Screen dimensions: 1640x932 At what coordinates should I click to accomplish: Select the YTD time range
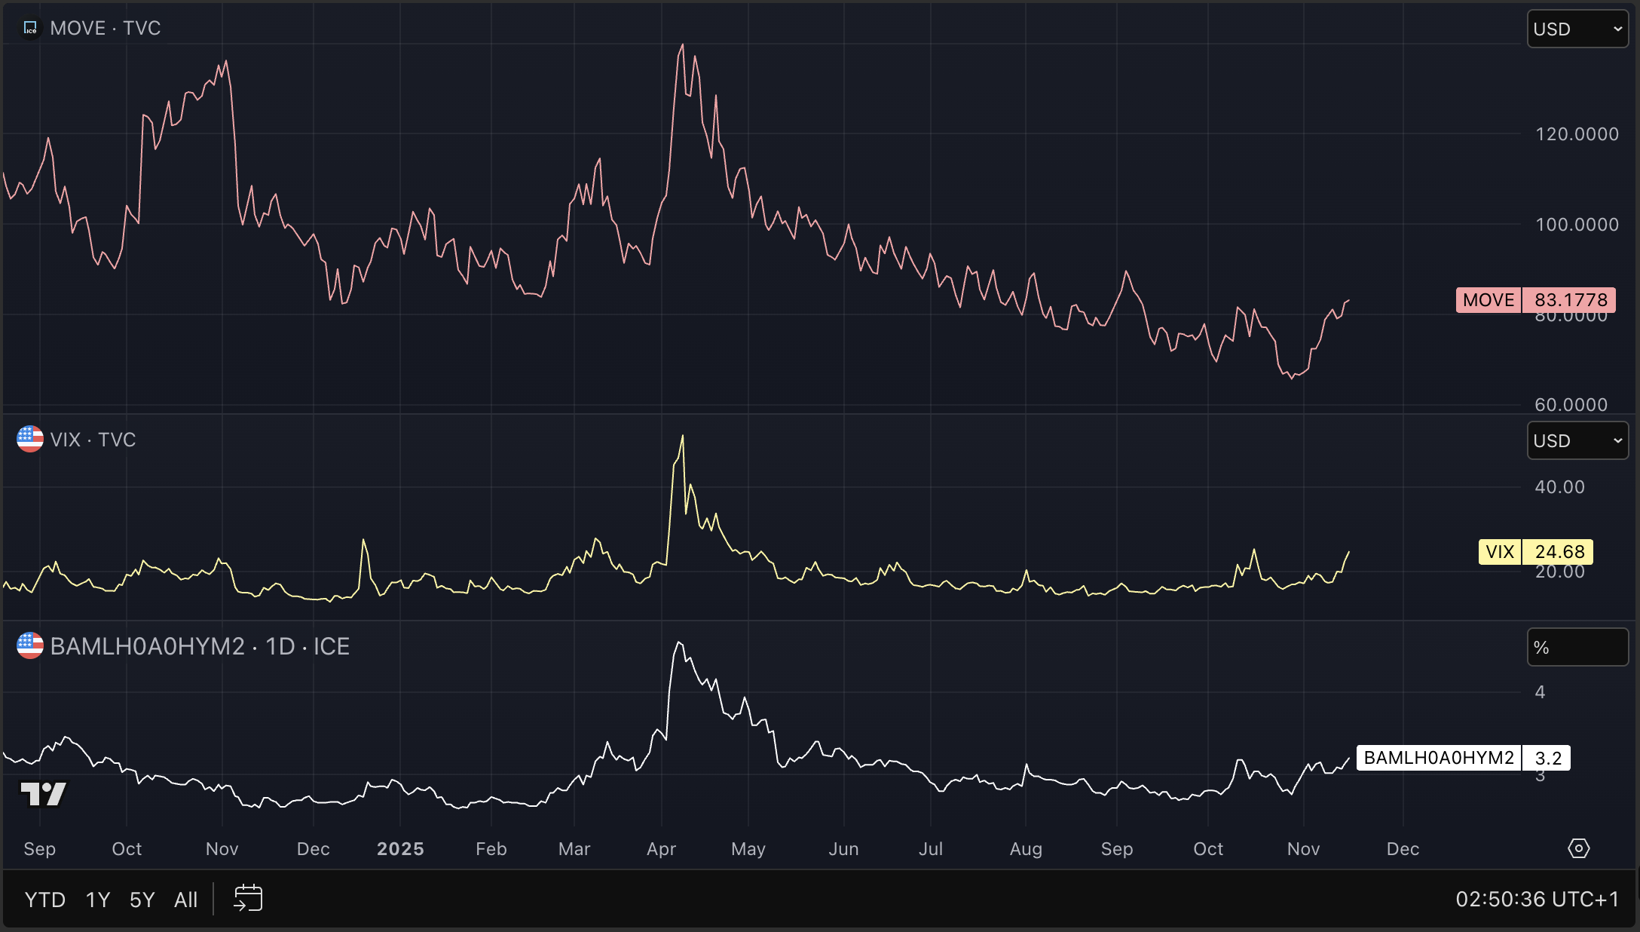click(45, 900)
